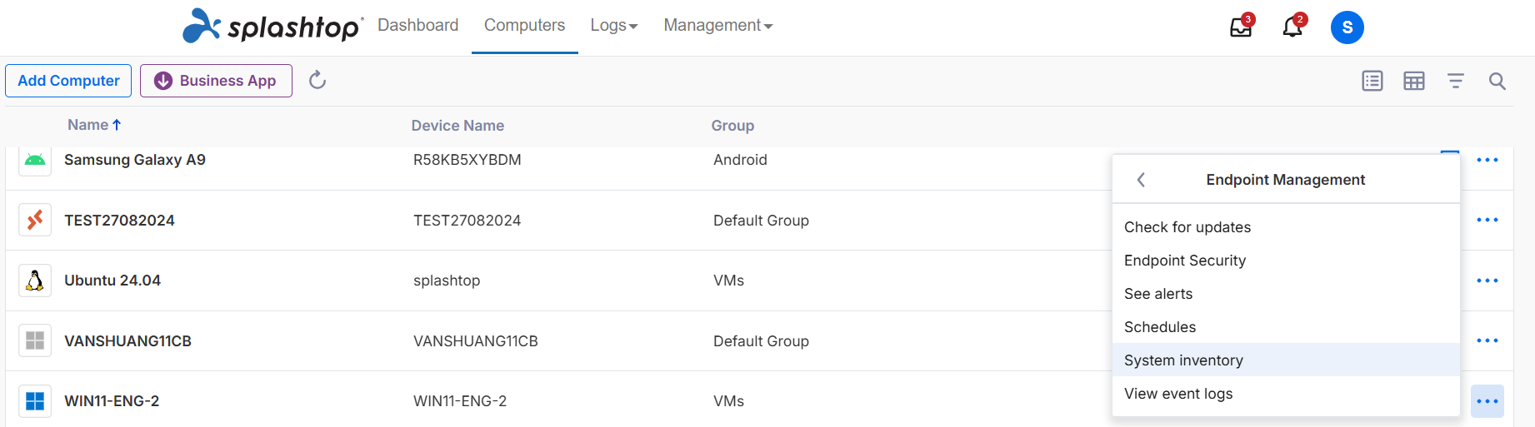
Task: Refresh the computer list
Action: coord(317,80)
